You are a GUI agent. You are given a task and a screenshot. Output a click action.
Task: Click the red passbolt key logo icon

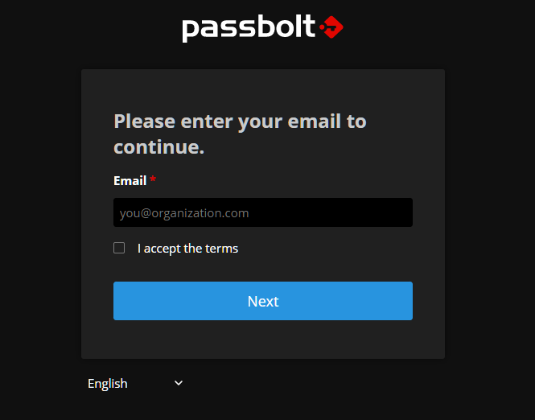(x=331, y=27)
